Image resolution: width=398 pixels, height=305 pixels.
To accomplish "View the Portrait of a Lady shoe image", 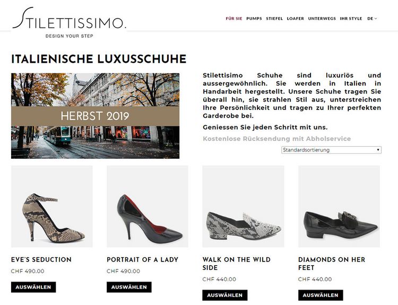I will pos(148,206).
